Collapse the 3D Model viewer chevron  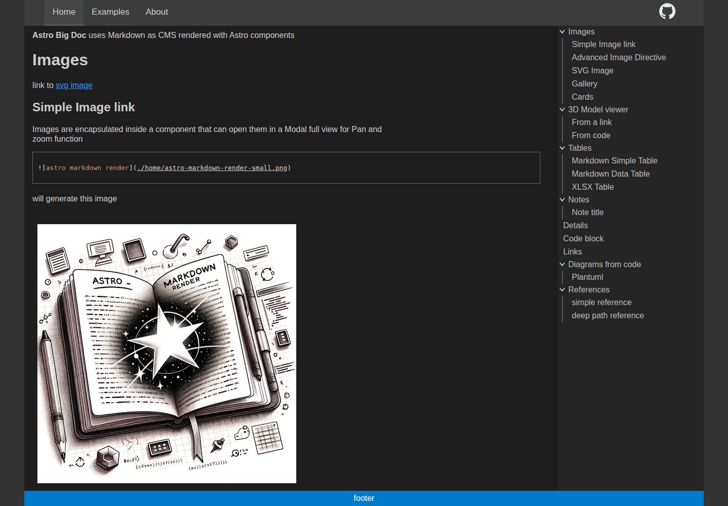click(x=562, y=110)
